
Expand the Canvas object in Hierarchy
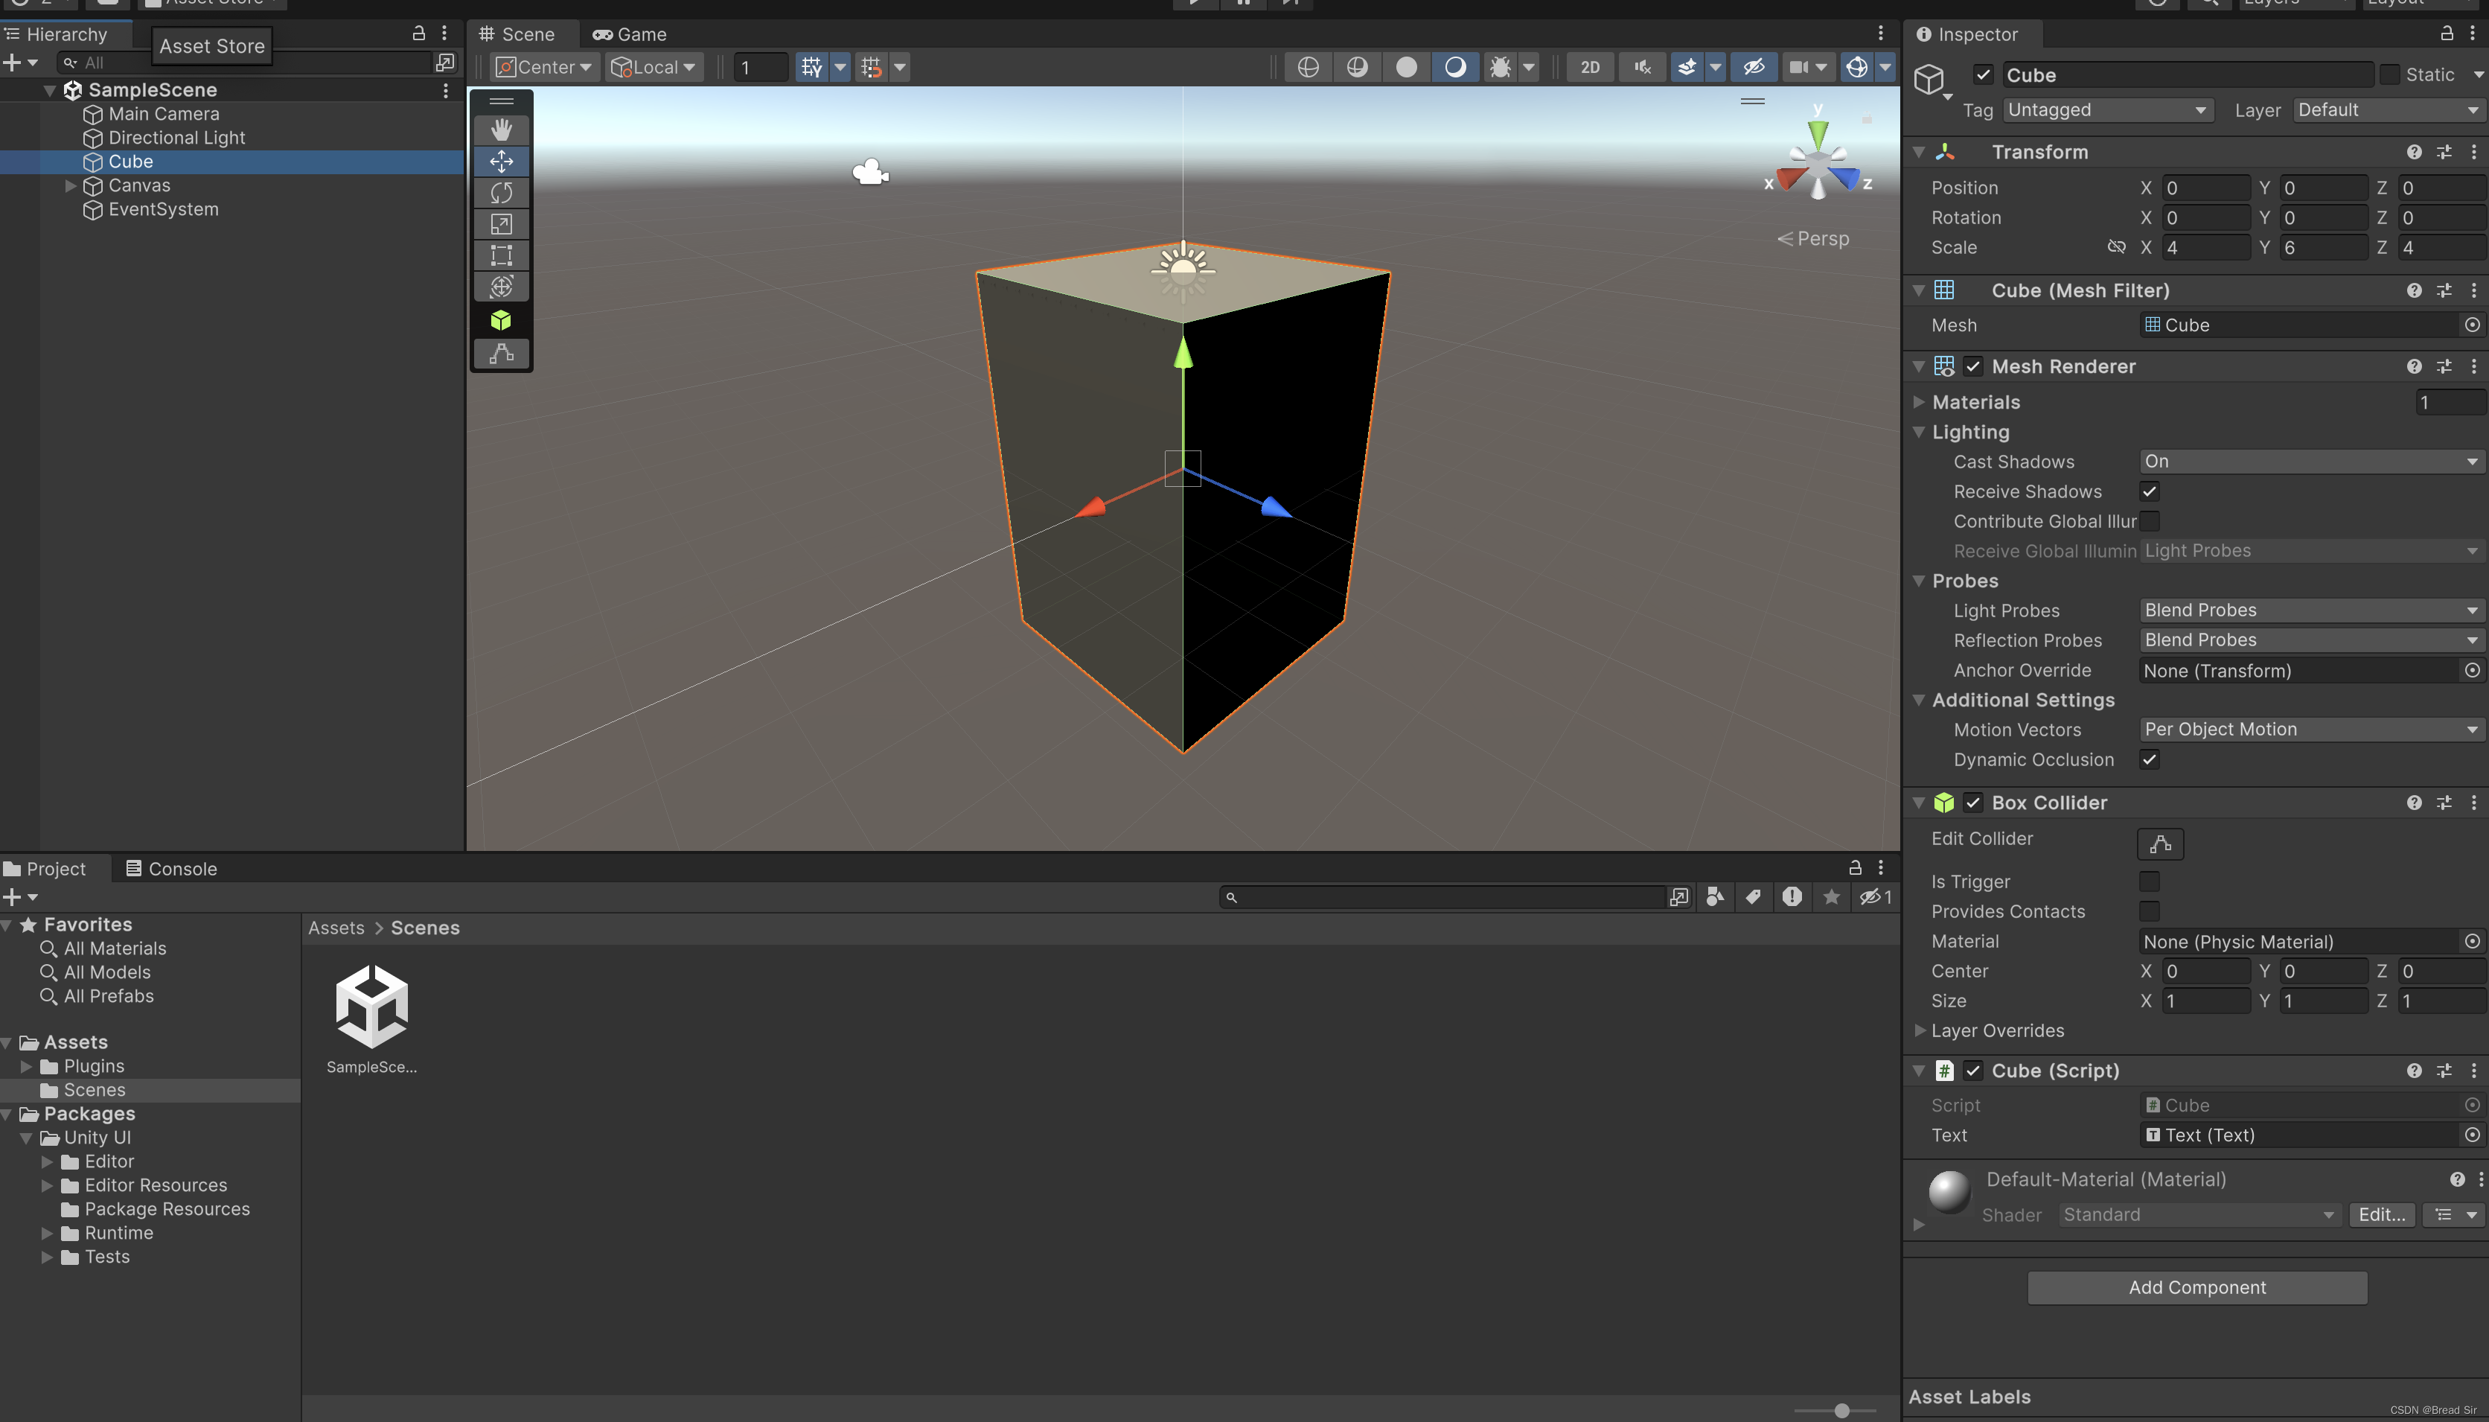click(70, 185)
